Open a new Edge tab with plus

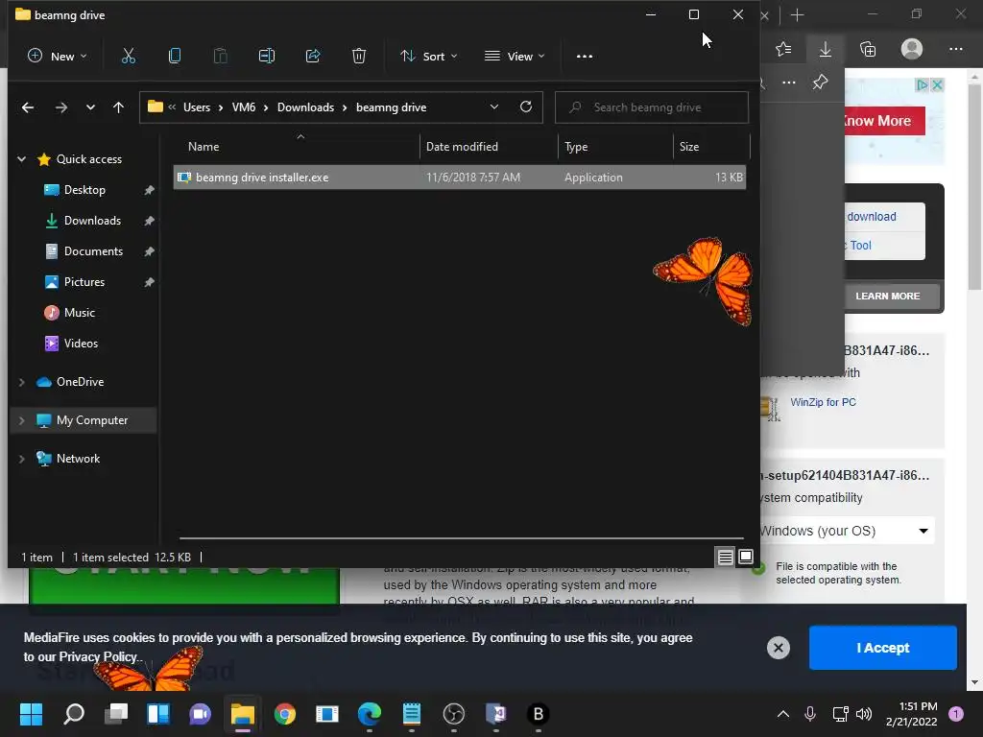click(x=797, y=15)
